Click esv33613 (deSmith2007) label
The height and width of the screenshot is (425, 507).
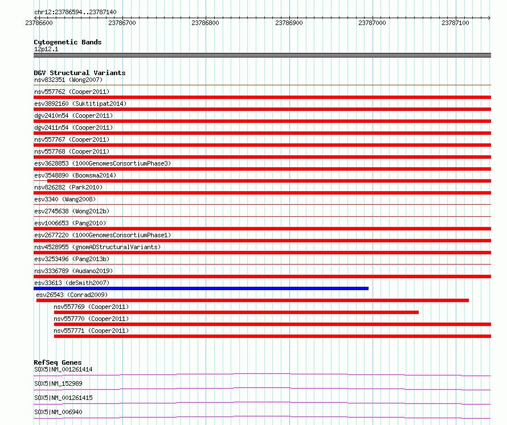pyautogui.click(x=72, y=283)
